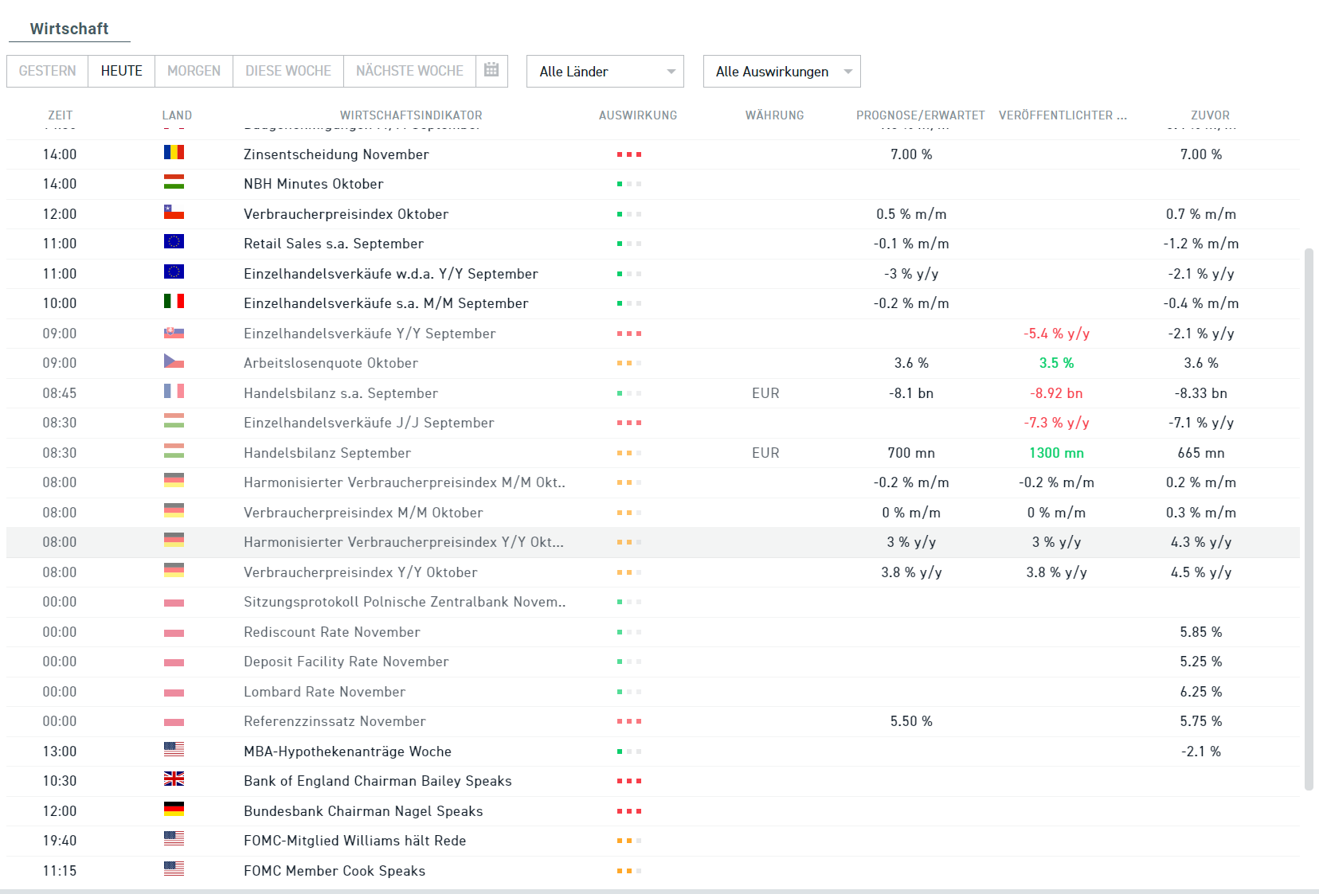Open the calendar date picker icon
The width and height of the screenshot is (1319, 894).
pos(491,70)
